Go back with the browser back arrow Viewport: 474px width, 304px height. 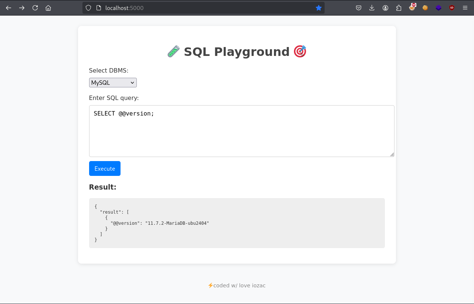(9, 8)
